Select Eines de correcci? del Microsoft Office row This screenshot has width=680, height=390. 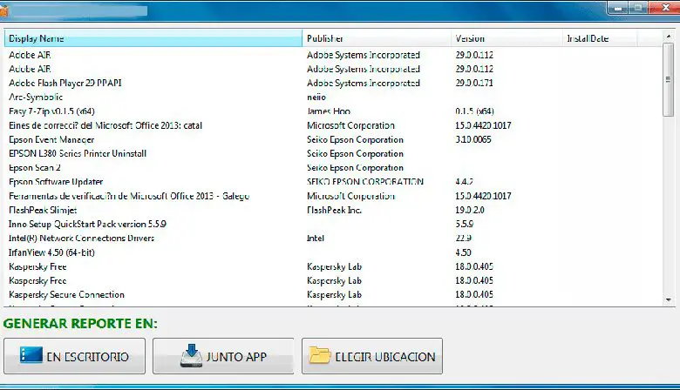point(333,125)
